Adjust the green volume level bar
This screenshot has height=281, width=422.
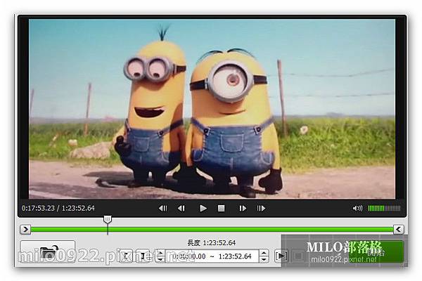pyautogui.click(x=384, y=209)
